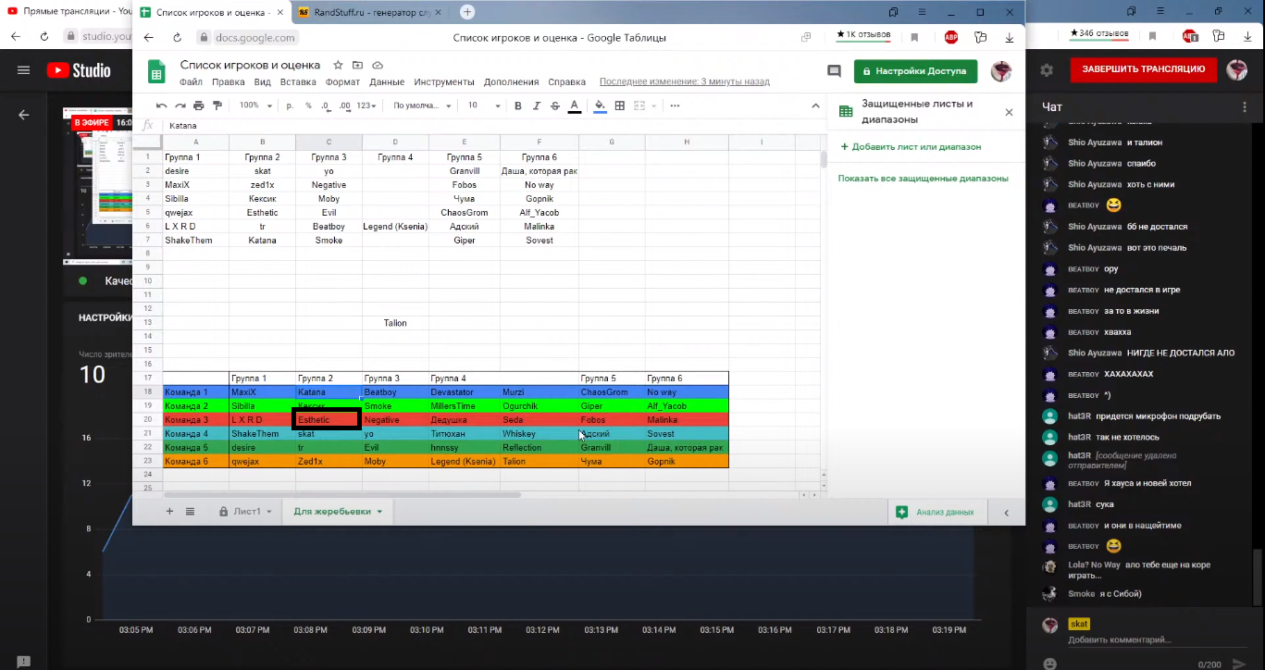Screen dimensions: 1265x670
Task: Open the Правка menu
Action: coord(229,81)
